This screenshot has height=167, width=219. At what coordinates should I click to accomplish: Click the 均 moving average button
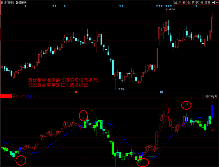(x=181, y=3)
